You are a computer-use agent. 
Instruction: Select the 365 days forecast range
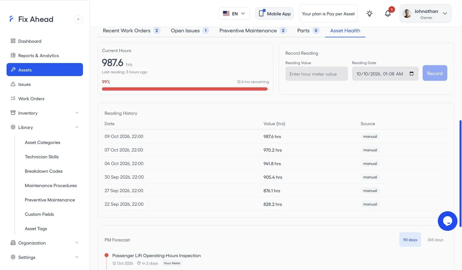click(x=435, y=240)
